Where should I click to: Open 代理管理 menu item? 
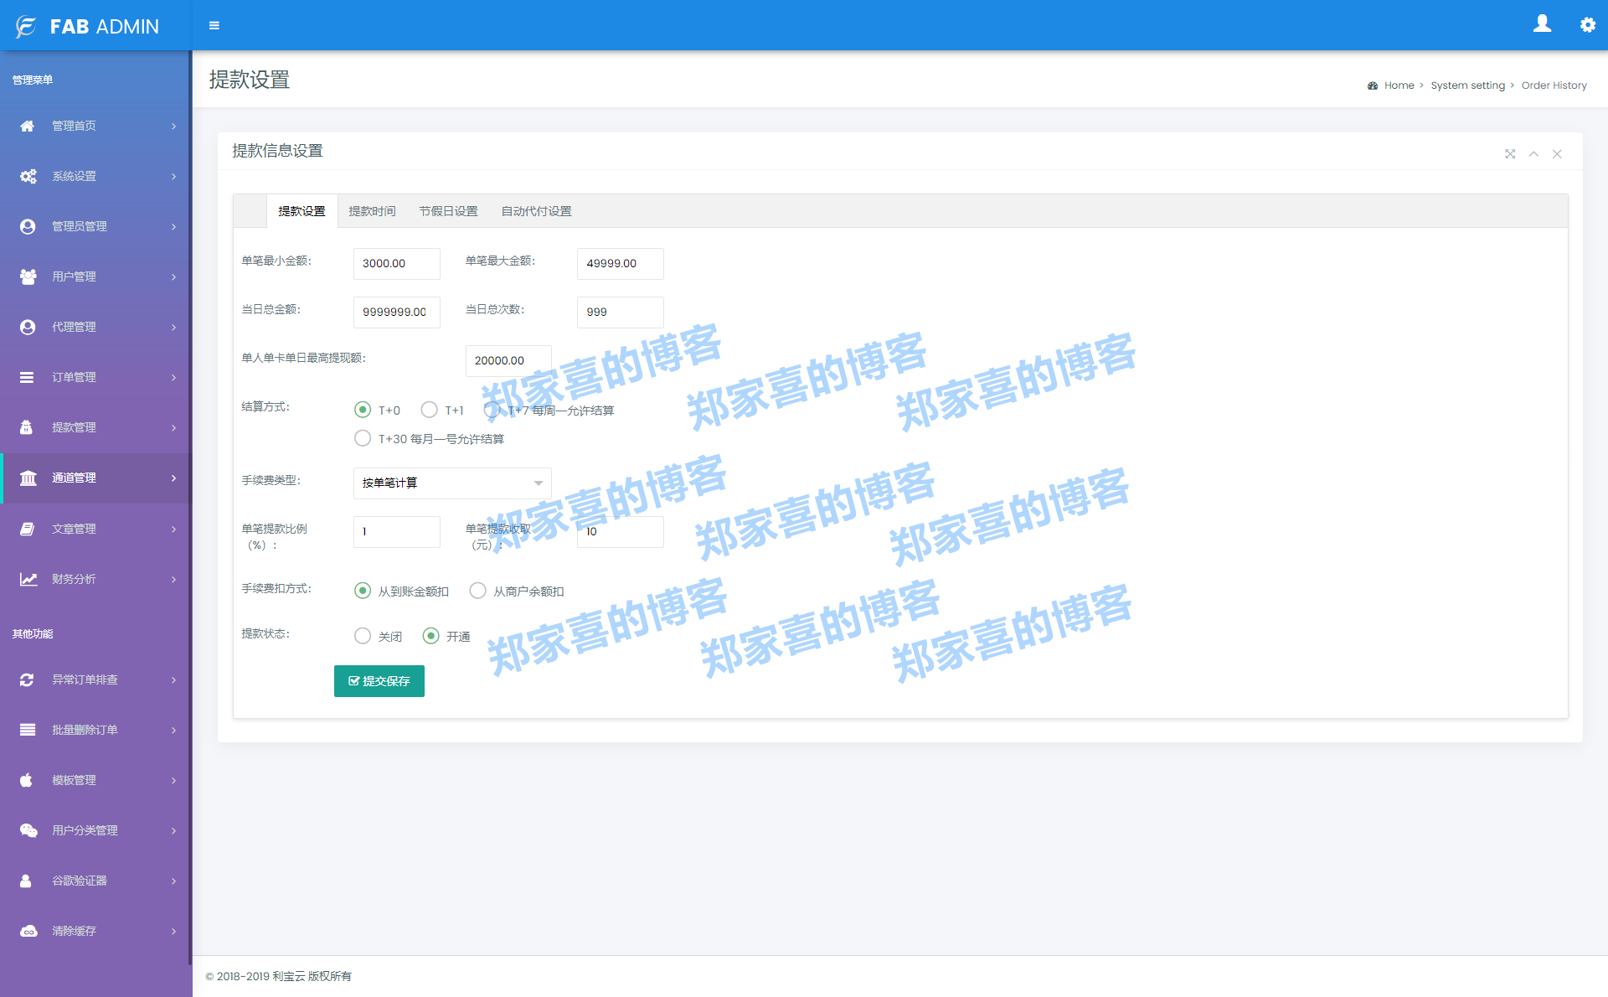click(x=96, y=327)
